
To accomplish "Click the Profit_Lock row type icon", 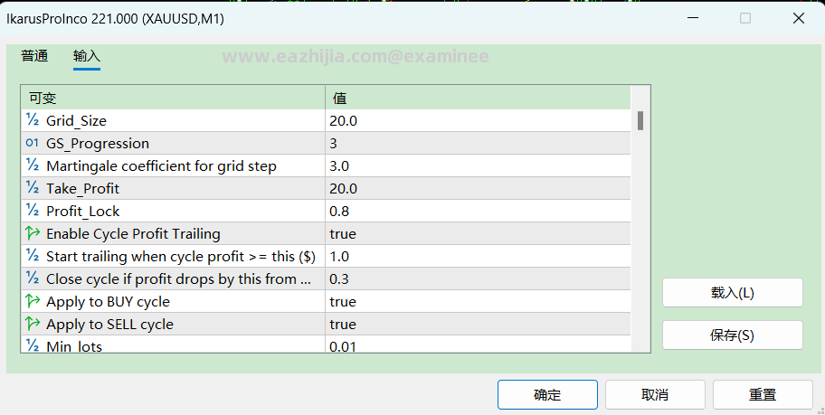I will (32, 211).
